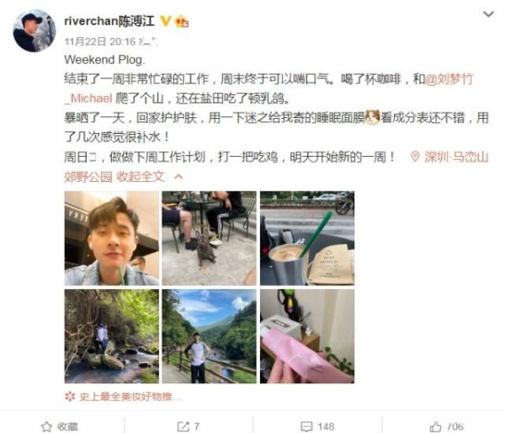This screenshot has height=433, width=505.
Task: Open the riverchan profile avatar
Action: point(35,30)
